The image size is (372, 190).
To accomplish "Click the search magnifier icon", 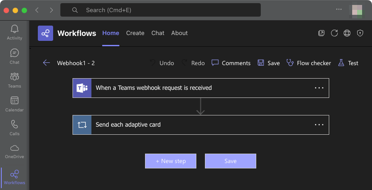I will pos(75,10).
